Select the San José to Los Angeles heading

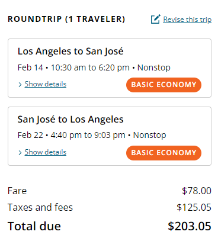coord(70,120)
